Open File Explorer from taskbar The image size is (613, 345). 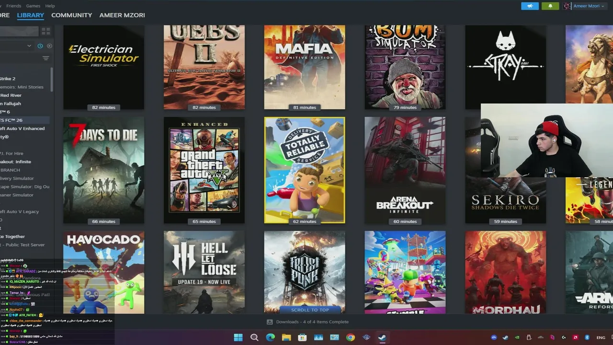click(286, 337)
